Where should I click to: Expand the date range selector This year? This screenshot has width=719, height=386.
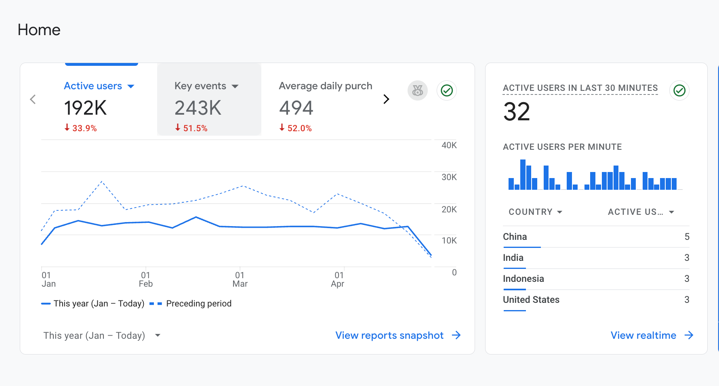(102, 336)
